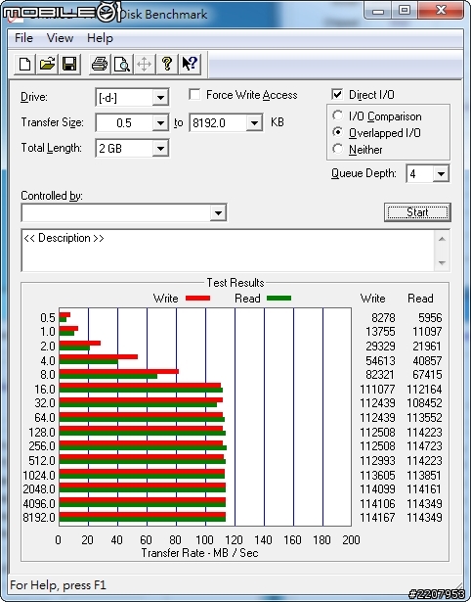
Task: Click the four-arrow move toolbar icon
Action: pos(144,64)
